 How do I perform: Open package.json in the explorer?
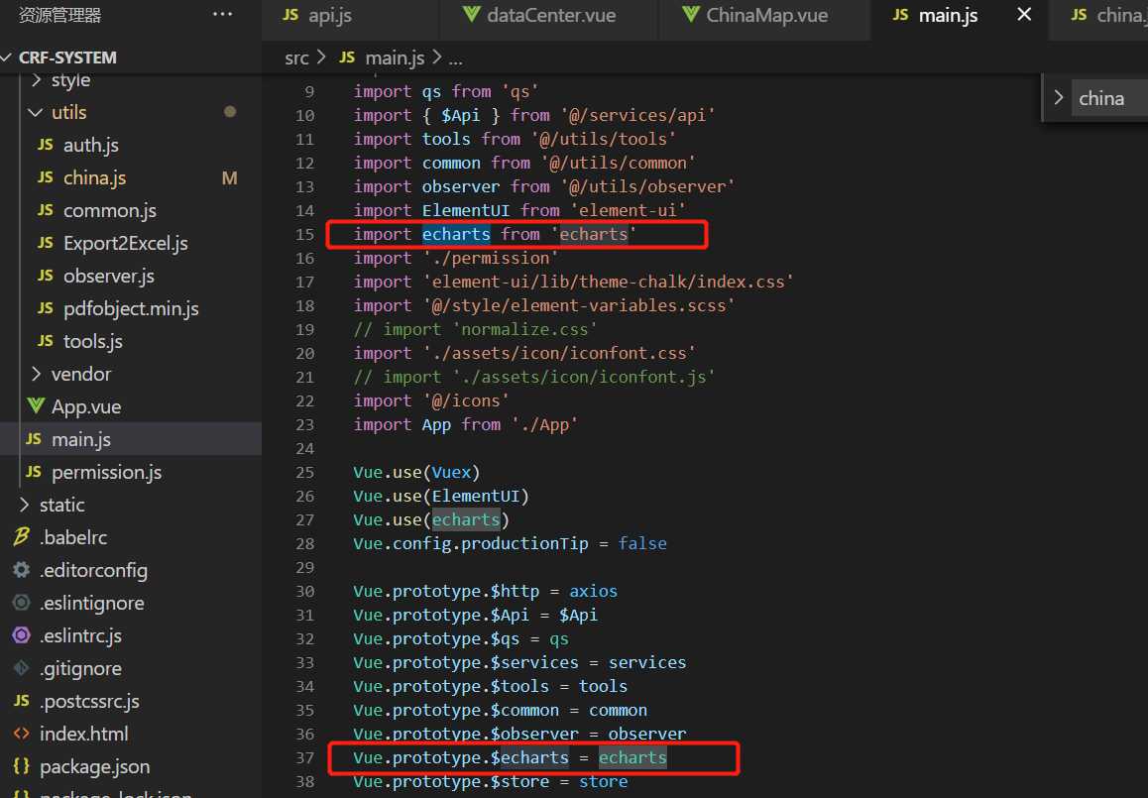point(94,766)
